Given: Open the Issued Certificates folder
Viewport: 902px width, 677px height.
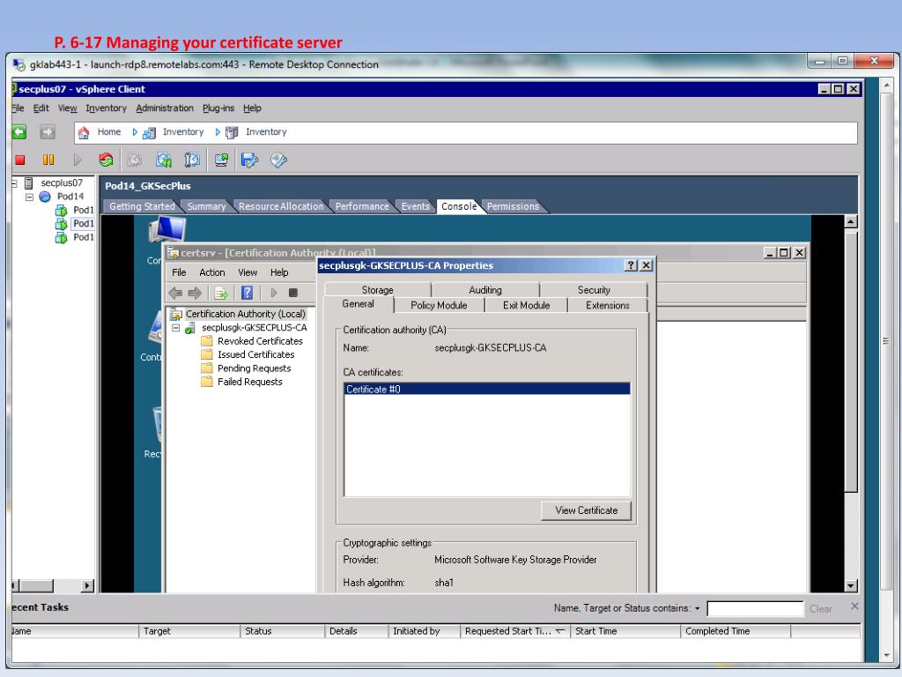Looking at the screenshot, I should [x=256, y=354].
